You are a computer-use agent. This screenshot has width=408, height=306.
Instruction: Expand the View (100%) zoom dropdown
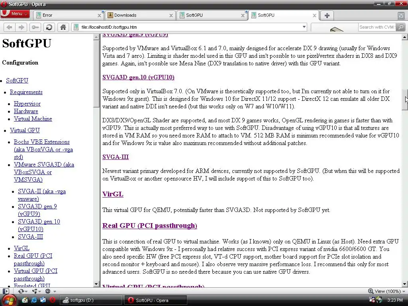[404, 291]
